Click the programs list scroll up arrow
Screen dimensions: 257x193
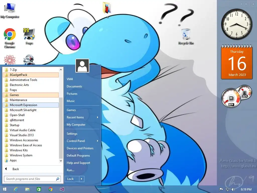pos(61,70)
